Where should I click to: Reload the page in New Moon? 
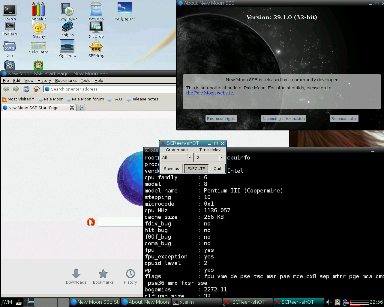26,89
